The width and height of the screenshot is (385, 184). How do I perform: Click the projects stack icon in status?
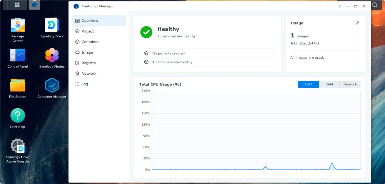pyautogui.click(x=147, y=53)
